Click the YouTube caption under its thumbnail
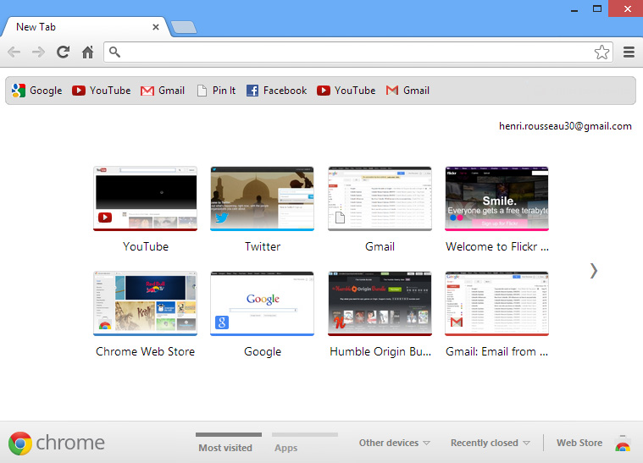643x463 pixels. point(146,246)
